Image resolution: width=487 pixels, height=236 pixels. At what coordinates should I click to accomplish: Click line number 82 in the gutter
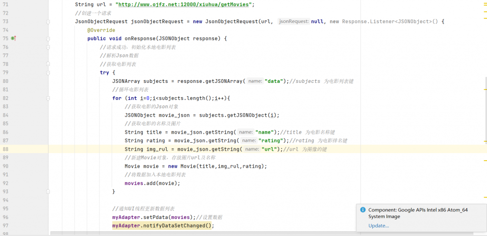6,99
